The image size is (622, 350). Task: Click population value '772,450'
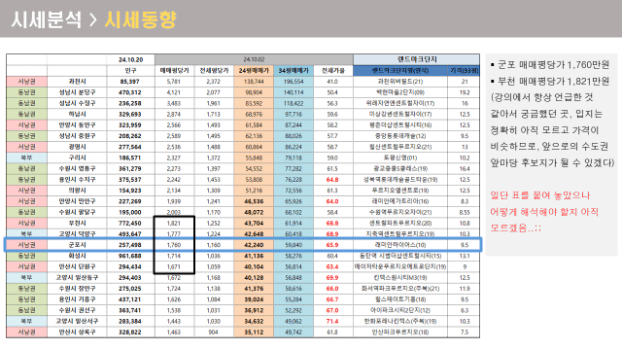pyautogui.click(x=129, y=223)
